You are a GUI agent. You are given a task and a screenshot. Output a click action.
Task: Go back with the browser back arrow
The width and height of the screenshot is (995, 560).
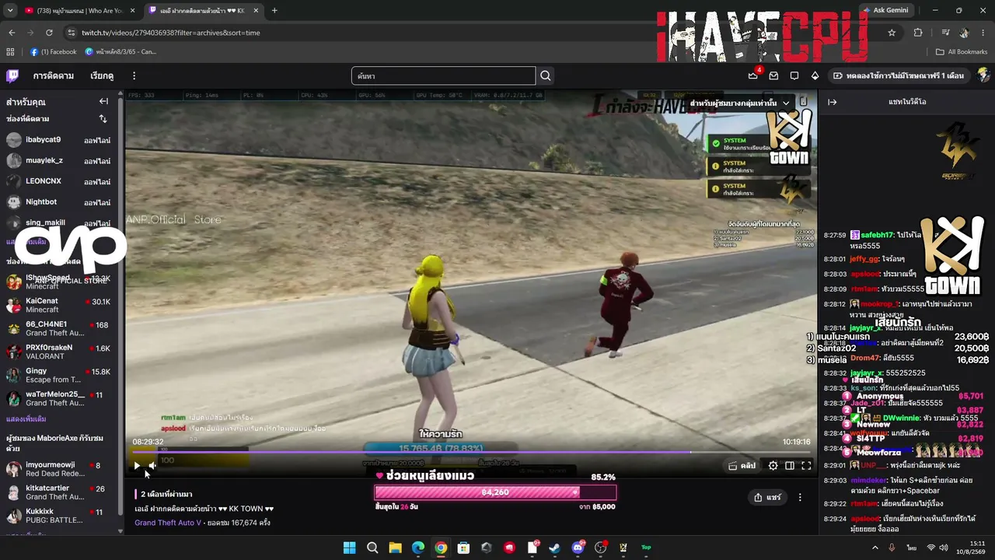pyautogui.click(x=12, y=33)
